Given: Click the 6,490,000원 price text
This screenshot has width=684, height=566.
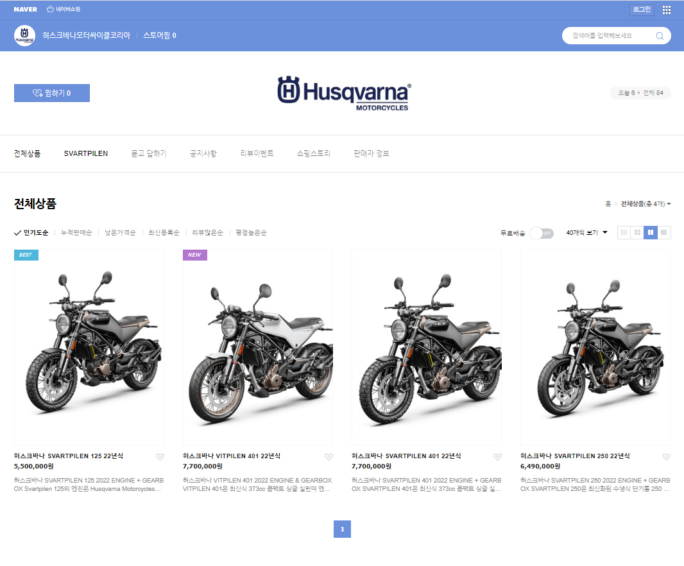Looking at the screenshot, I should [540, 467].
